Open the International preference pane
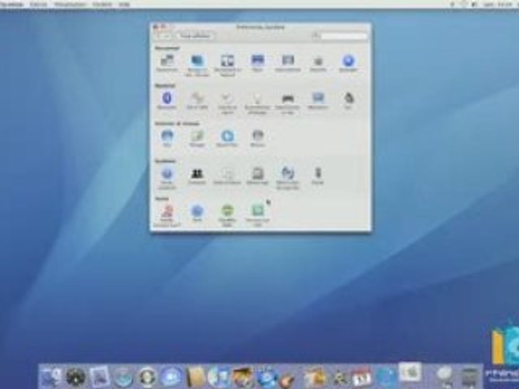Image resolution: width=519 pixels, height=389 pixels. coord(288,63)
